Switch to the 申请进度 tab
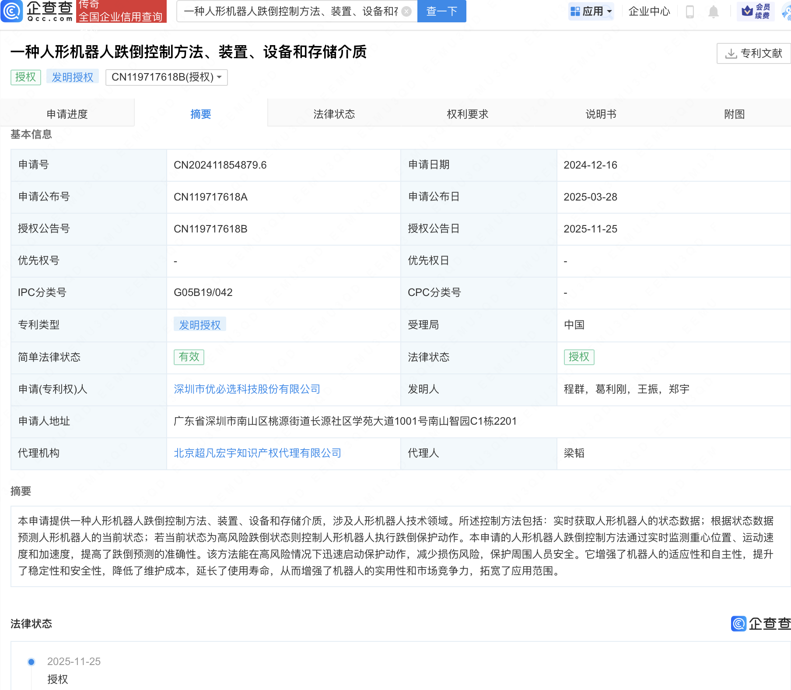Screen dimensions: 791x690 67,114
